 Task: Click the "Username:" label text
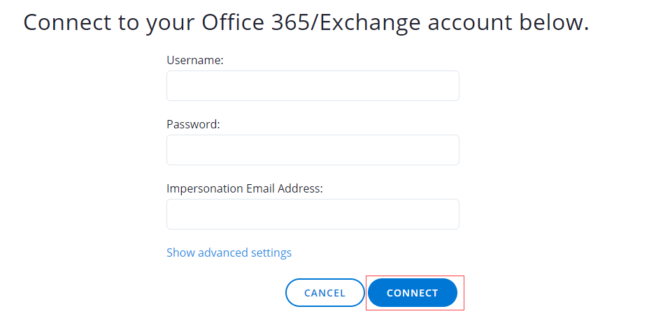[194, 61]
